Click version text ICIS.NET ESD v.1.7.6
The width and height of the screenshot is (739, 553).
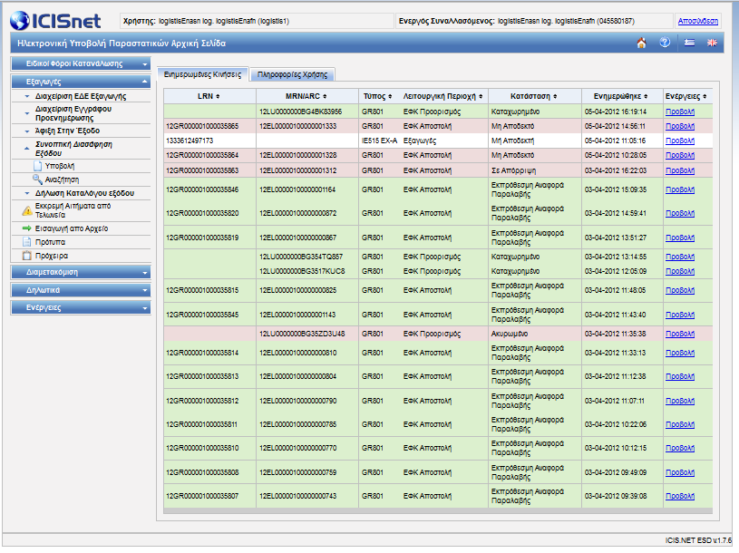tap(698, 540)
